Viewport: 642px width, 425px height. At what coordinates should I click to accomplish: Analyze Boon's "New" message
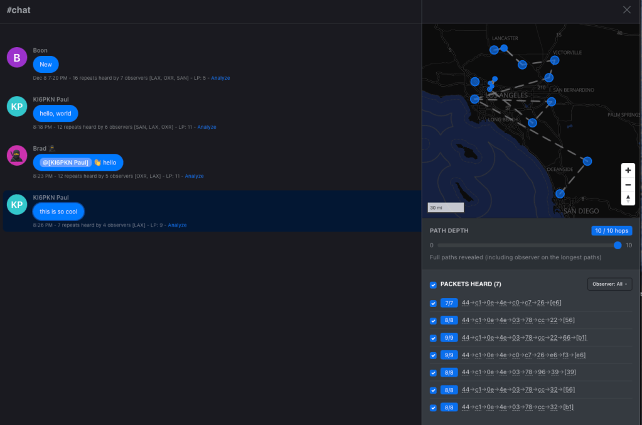click(x=220, y=78)
